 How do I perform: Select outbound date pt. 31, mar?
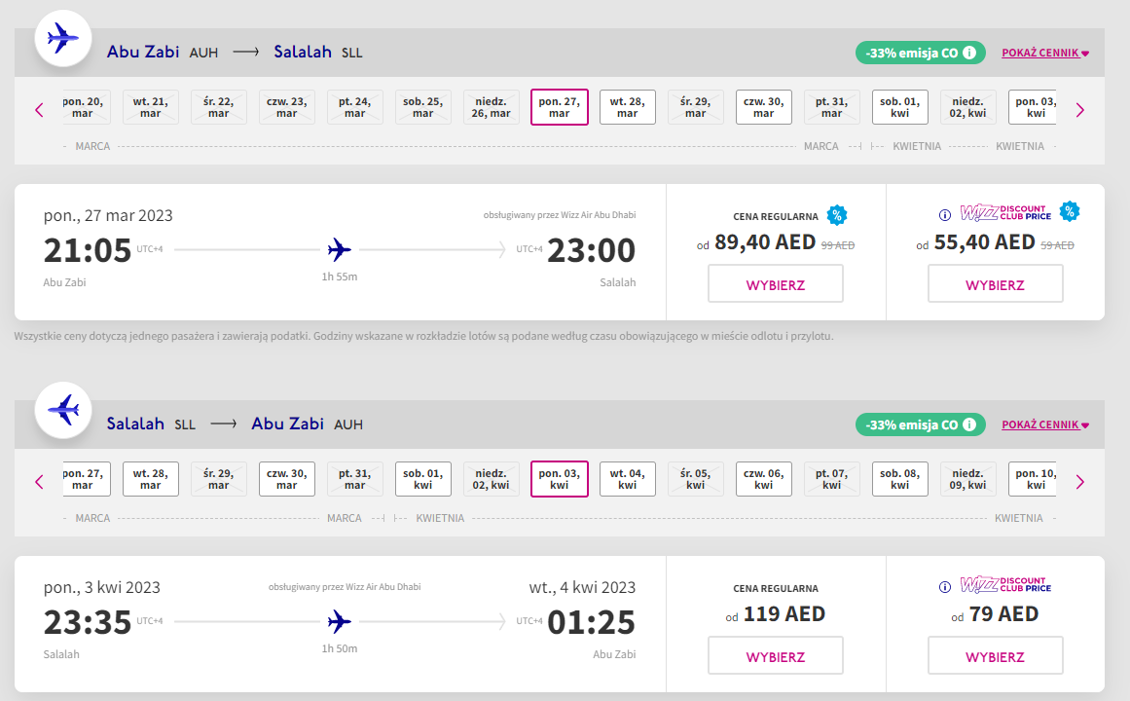[x=831, y=107]
